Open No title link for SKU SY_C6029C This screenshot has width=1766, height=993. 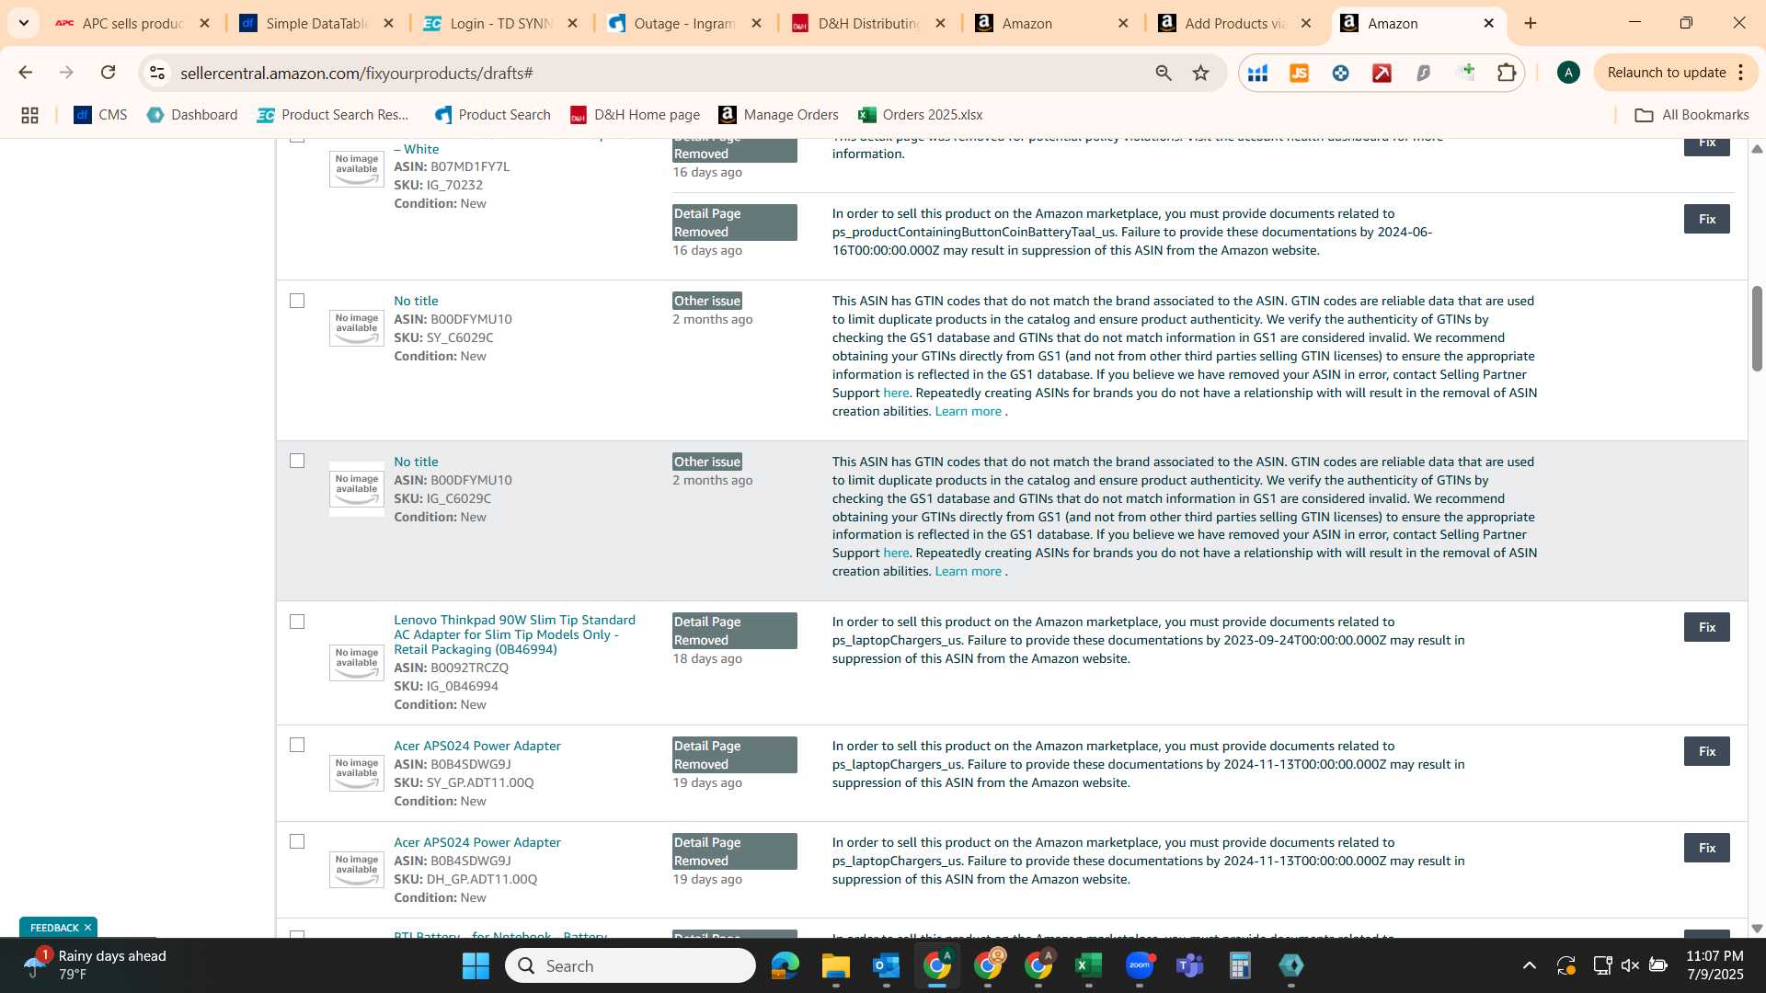click(416, 301)
